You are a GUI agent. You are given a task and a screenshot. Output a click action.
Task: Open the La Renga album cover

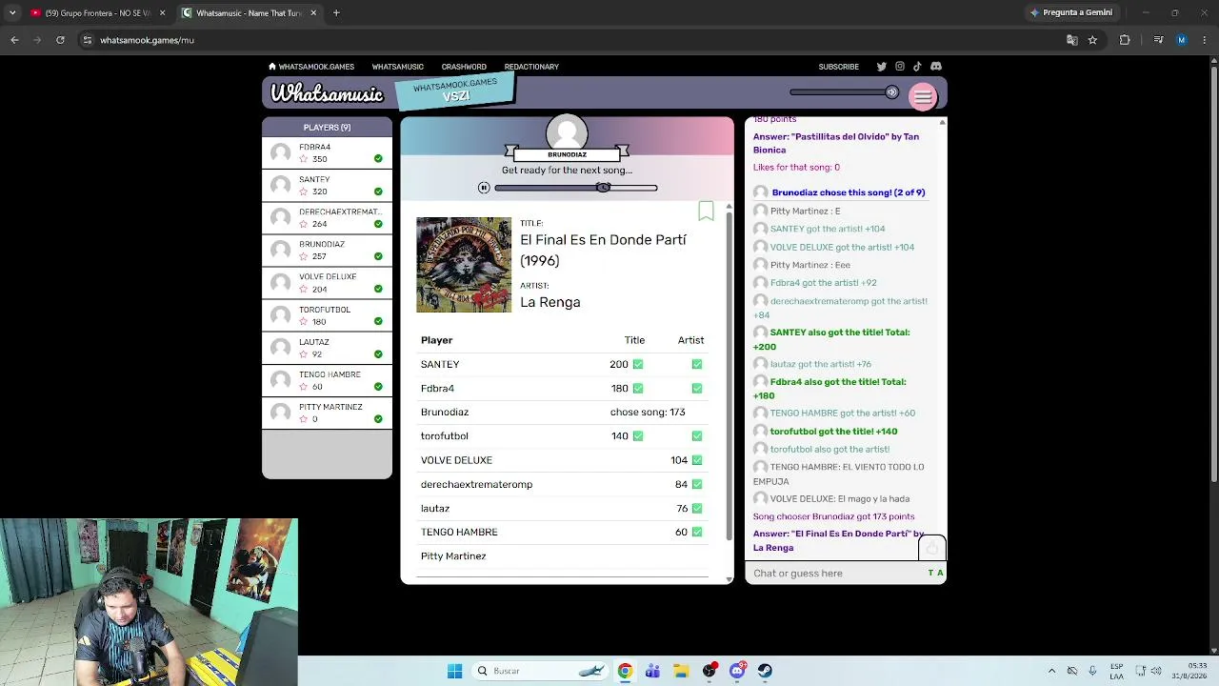point(464,265)
